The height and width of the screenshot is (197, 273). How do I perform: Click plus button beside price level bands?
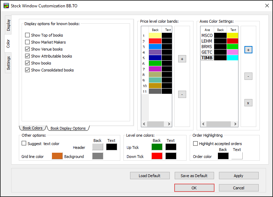click(x=182, y=59)
